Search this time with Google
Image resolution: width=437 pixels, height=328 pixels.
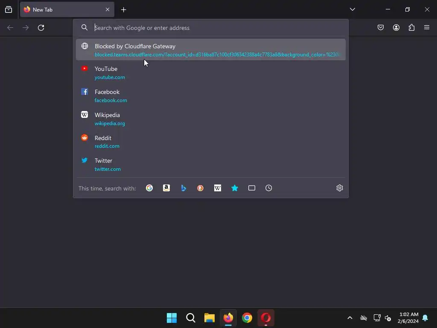[x=149, y=188]
